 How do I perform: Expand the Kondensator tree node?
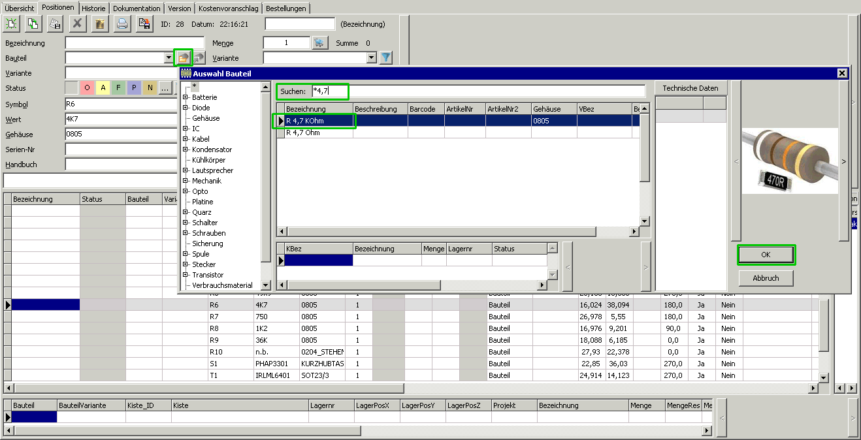186,149
